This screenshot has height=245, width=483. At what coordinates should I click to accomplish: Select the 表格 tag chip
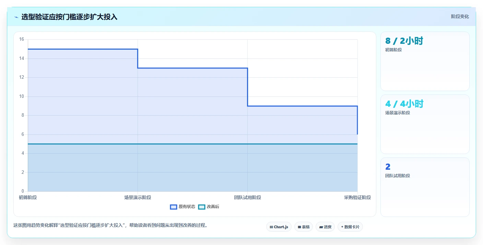click(x=304, y=227)
